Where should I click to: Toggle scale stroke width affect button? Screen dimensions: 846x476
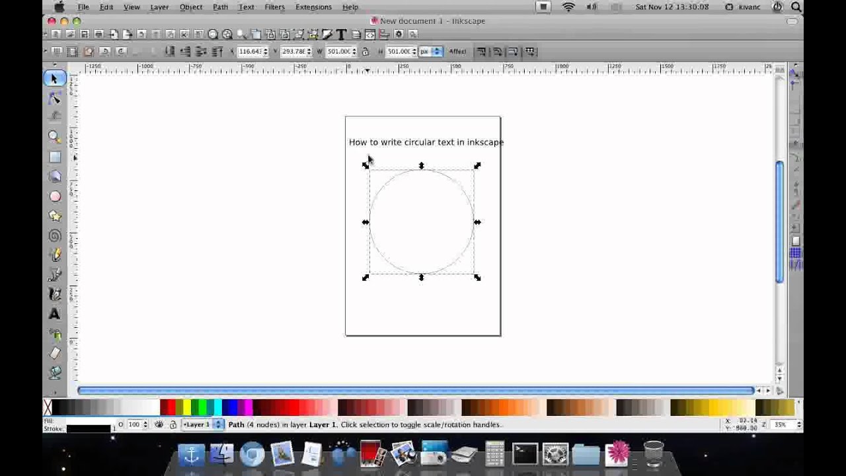click(x=481, y=52)
